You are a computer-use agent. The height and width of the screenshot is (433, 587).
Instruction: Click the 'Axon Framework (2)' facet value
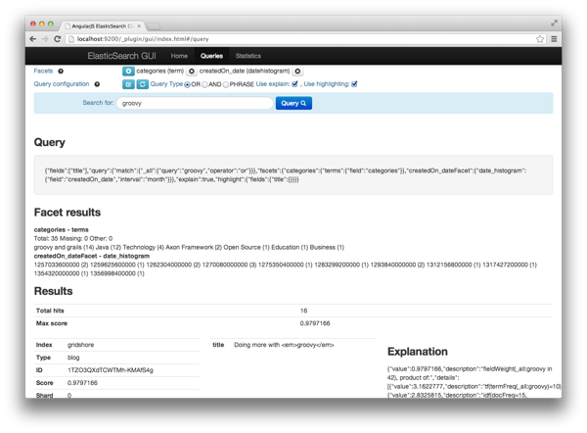pyautogui.click(x=194, y=248)
